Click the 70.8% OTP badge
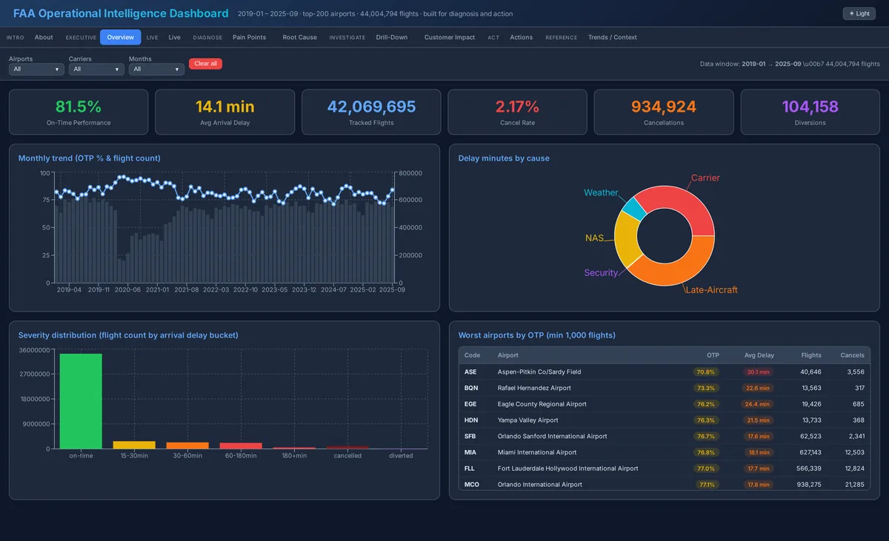 [706, 372]
